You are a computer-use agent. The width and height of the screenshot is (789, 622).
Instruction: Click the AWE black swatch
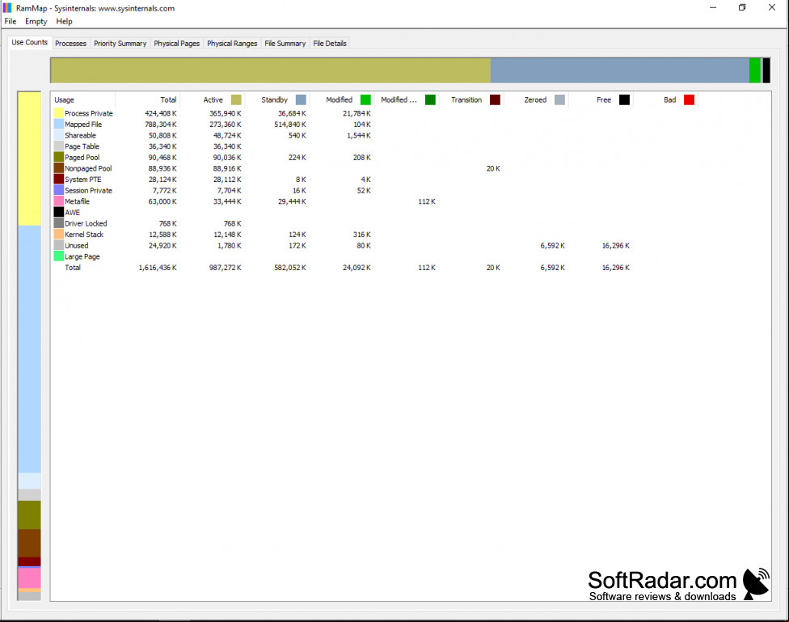pos(59,212)
